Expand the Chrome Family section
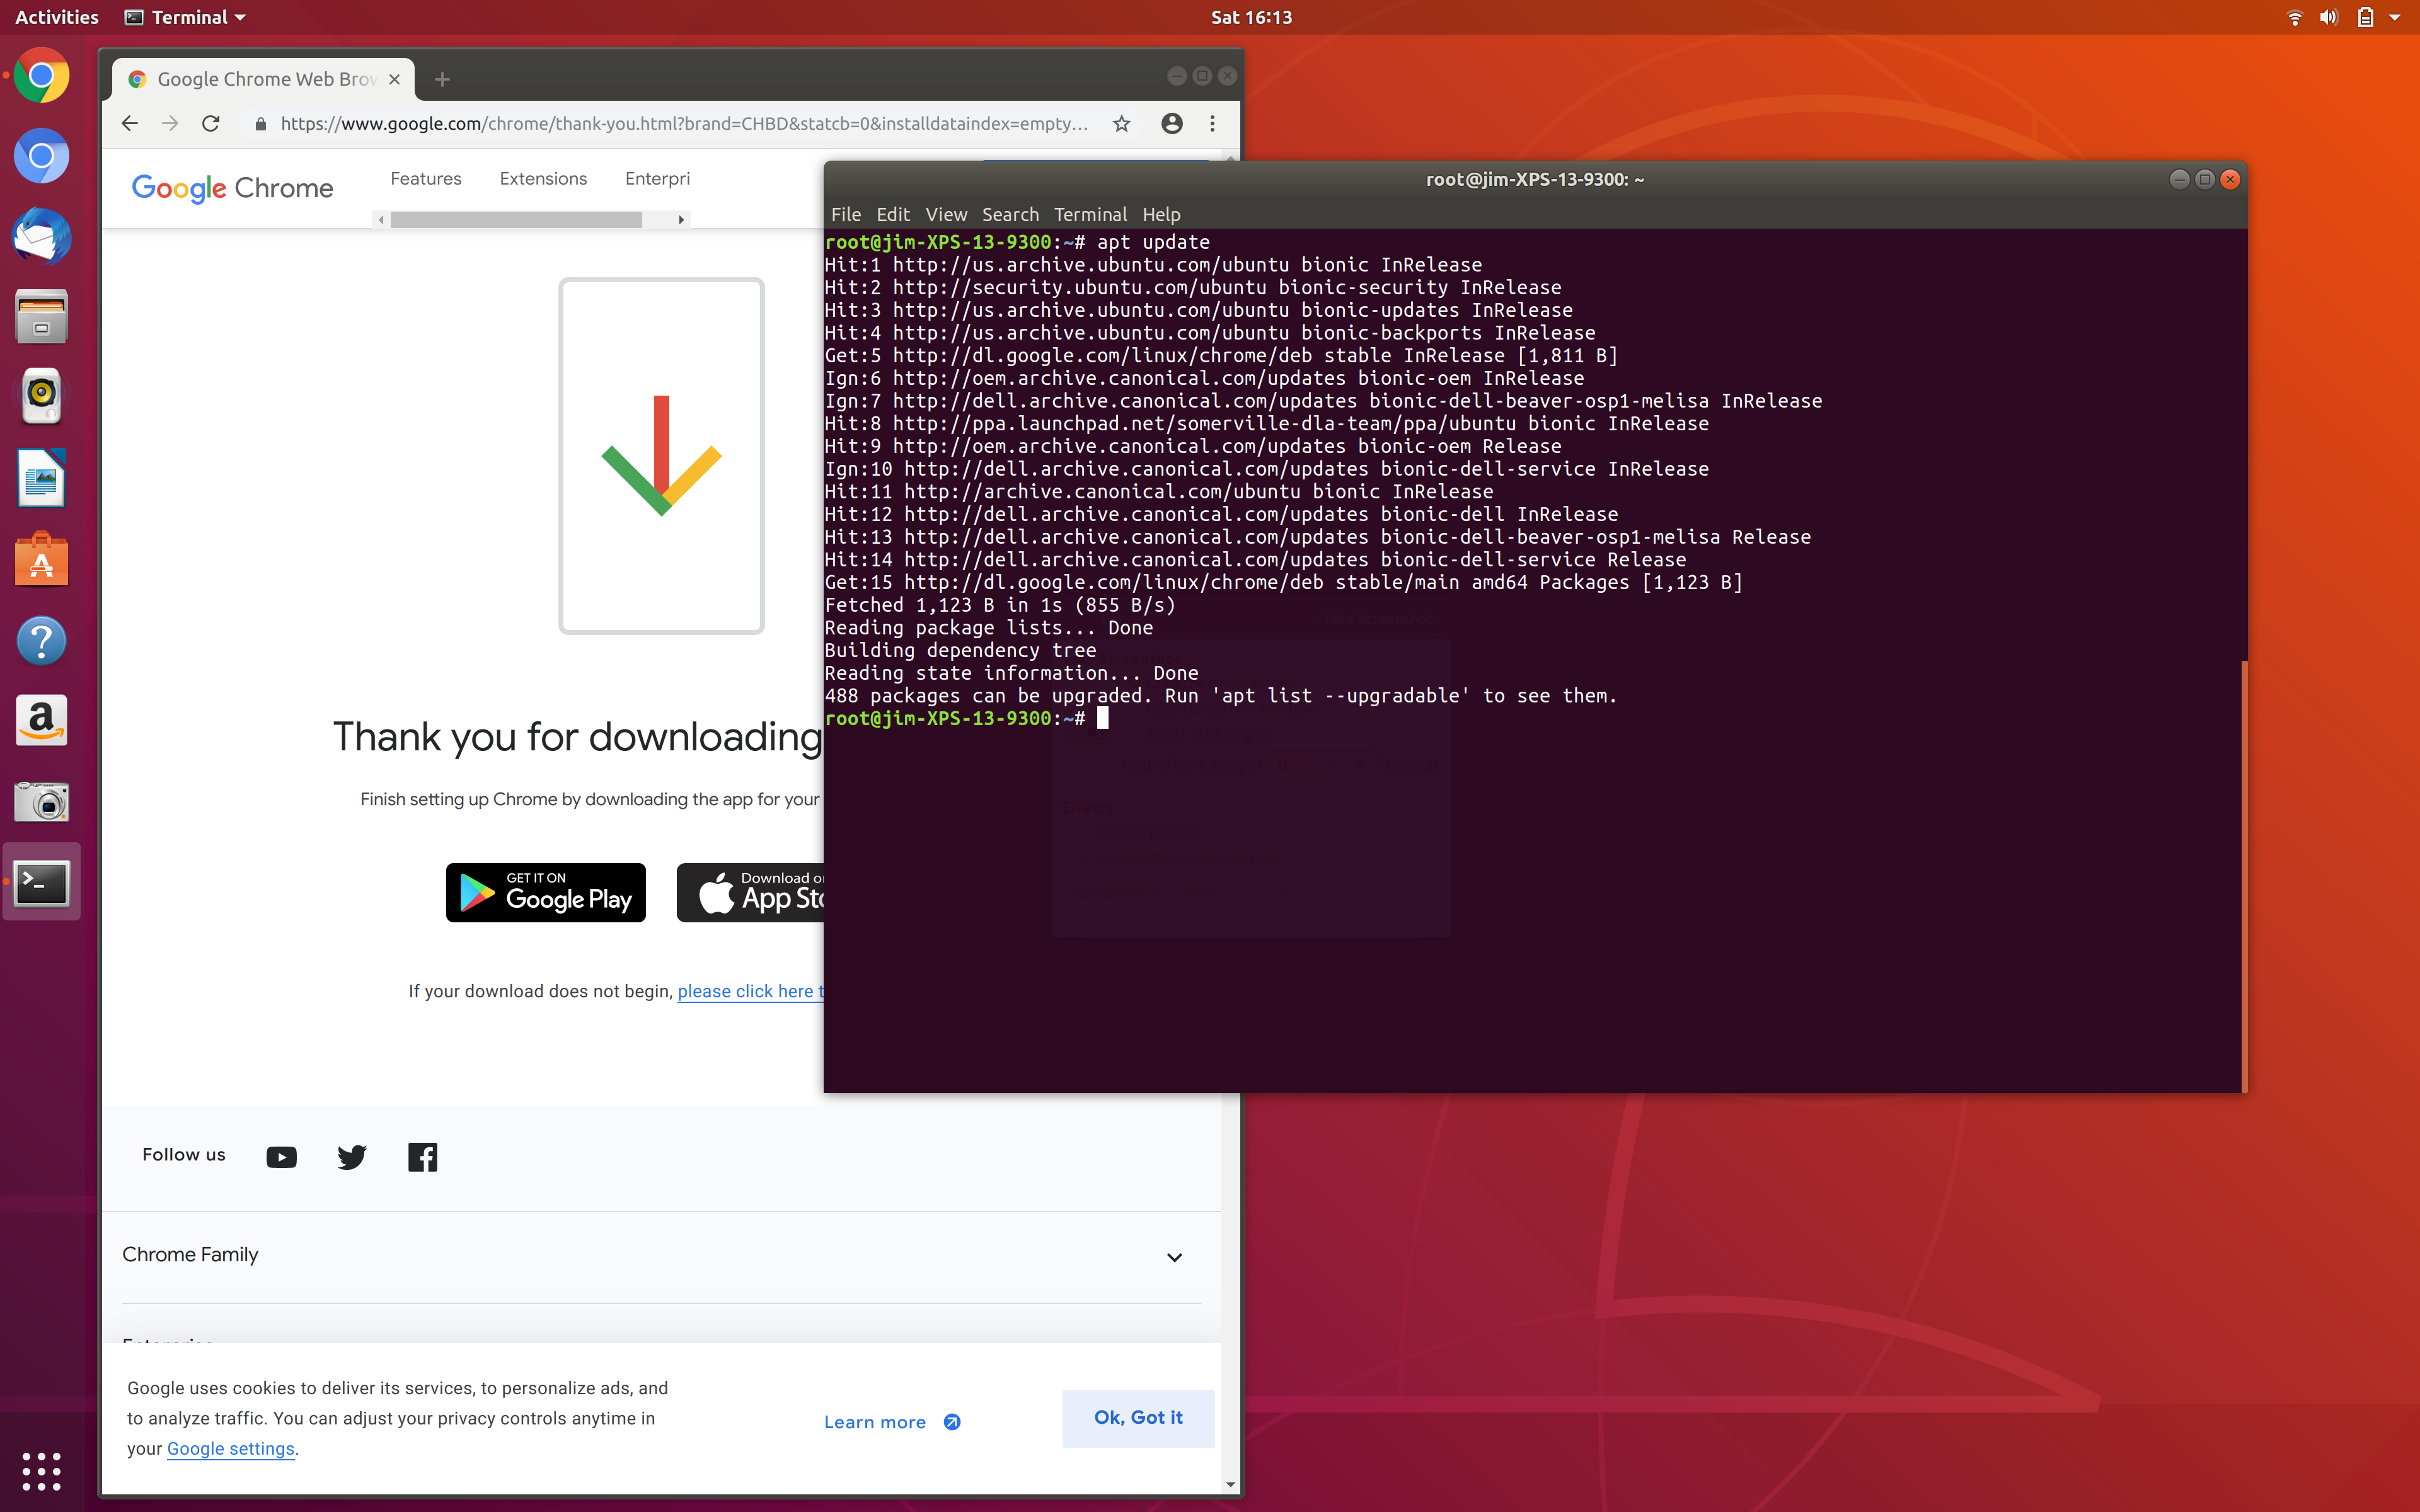 coord(661,1256)
